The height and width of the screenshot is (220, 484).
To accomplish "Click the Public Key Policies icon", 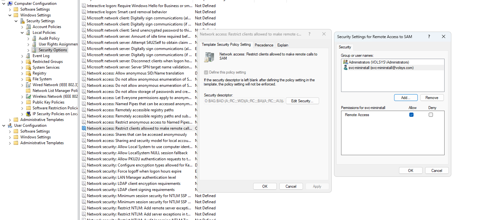I will click(x=28, y=102).
